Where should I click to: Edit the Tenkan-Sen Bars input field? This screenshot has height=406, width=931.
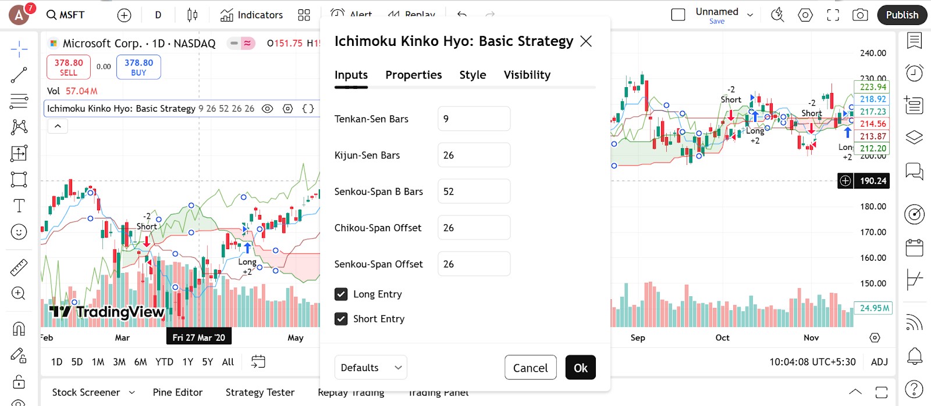coord(474,118)
